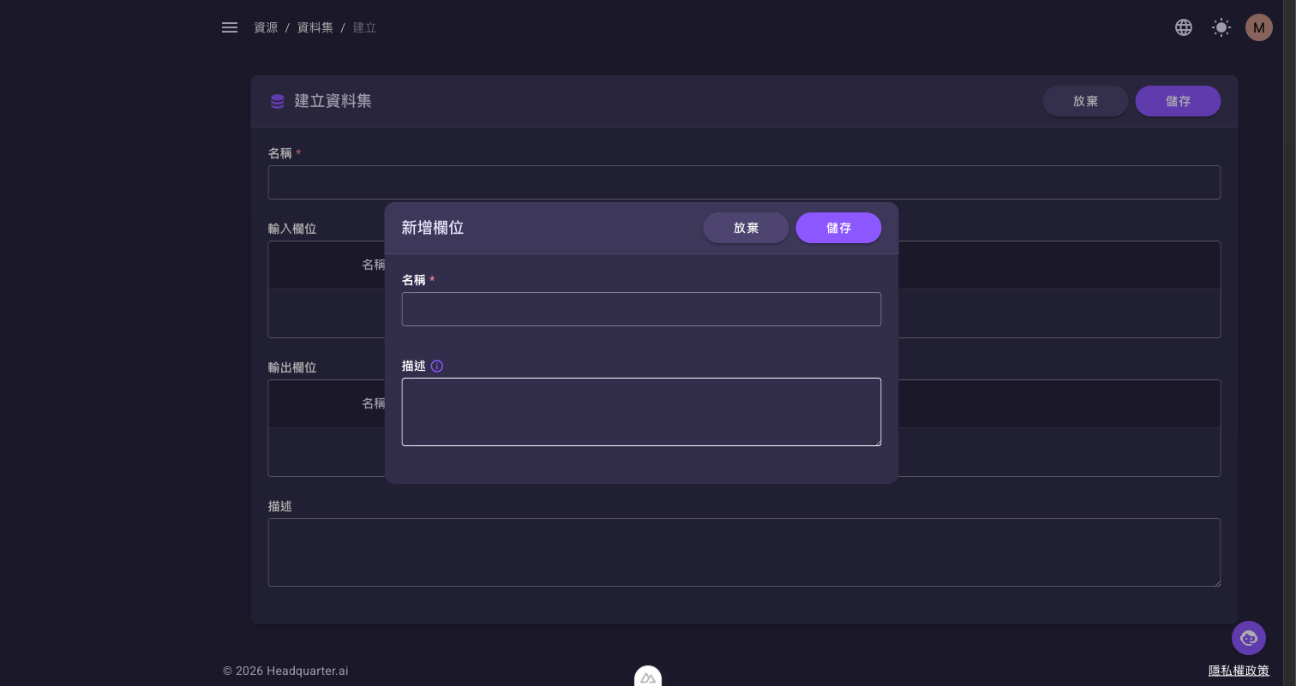This screenshot has height=686, width=1296.
Task: Click 儲存 in the 建立資料集 header
Action: pyautogui.click(x=1179, y=101)
